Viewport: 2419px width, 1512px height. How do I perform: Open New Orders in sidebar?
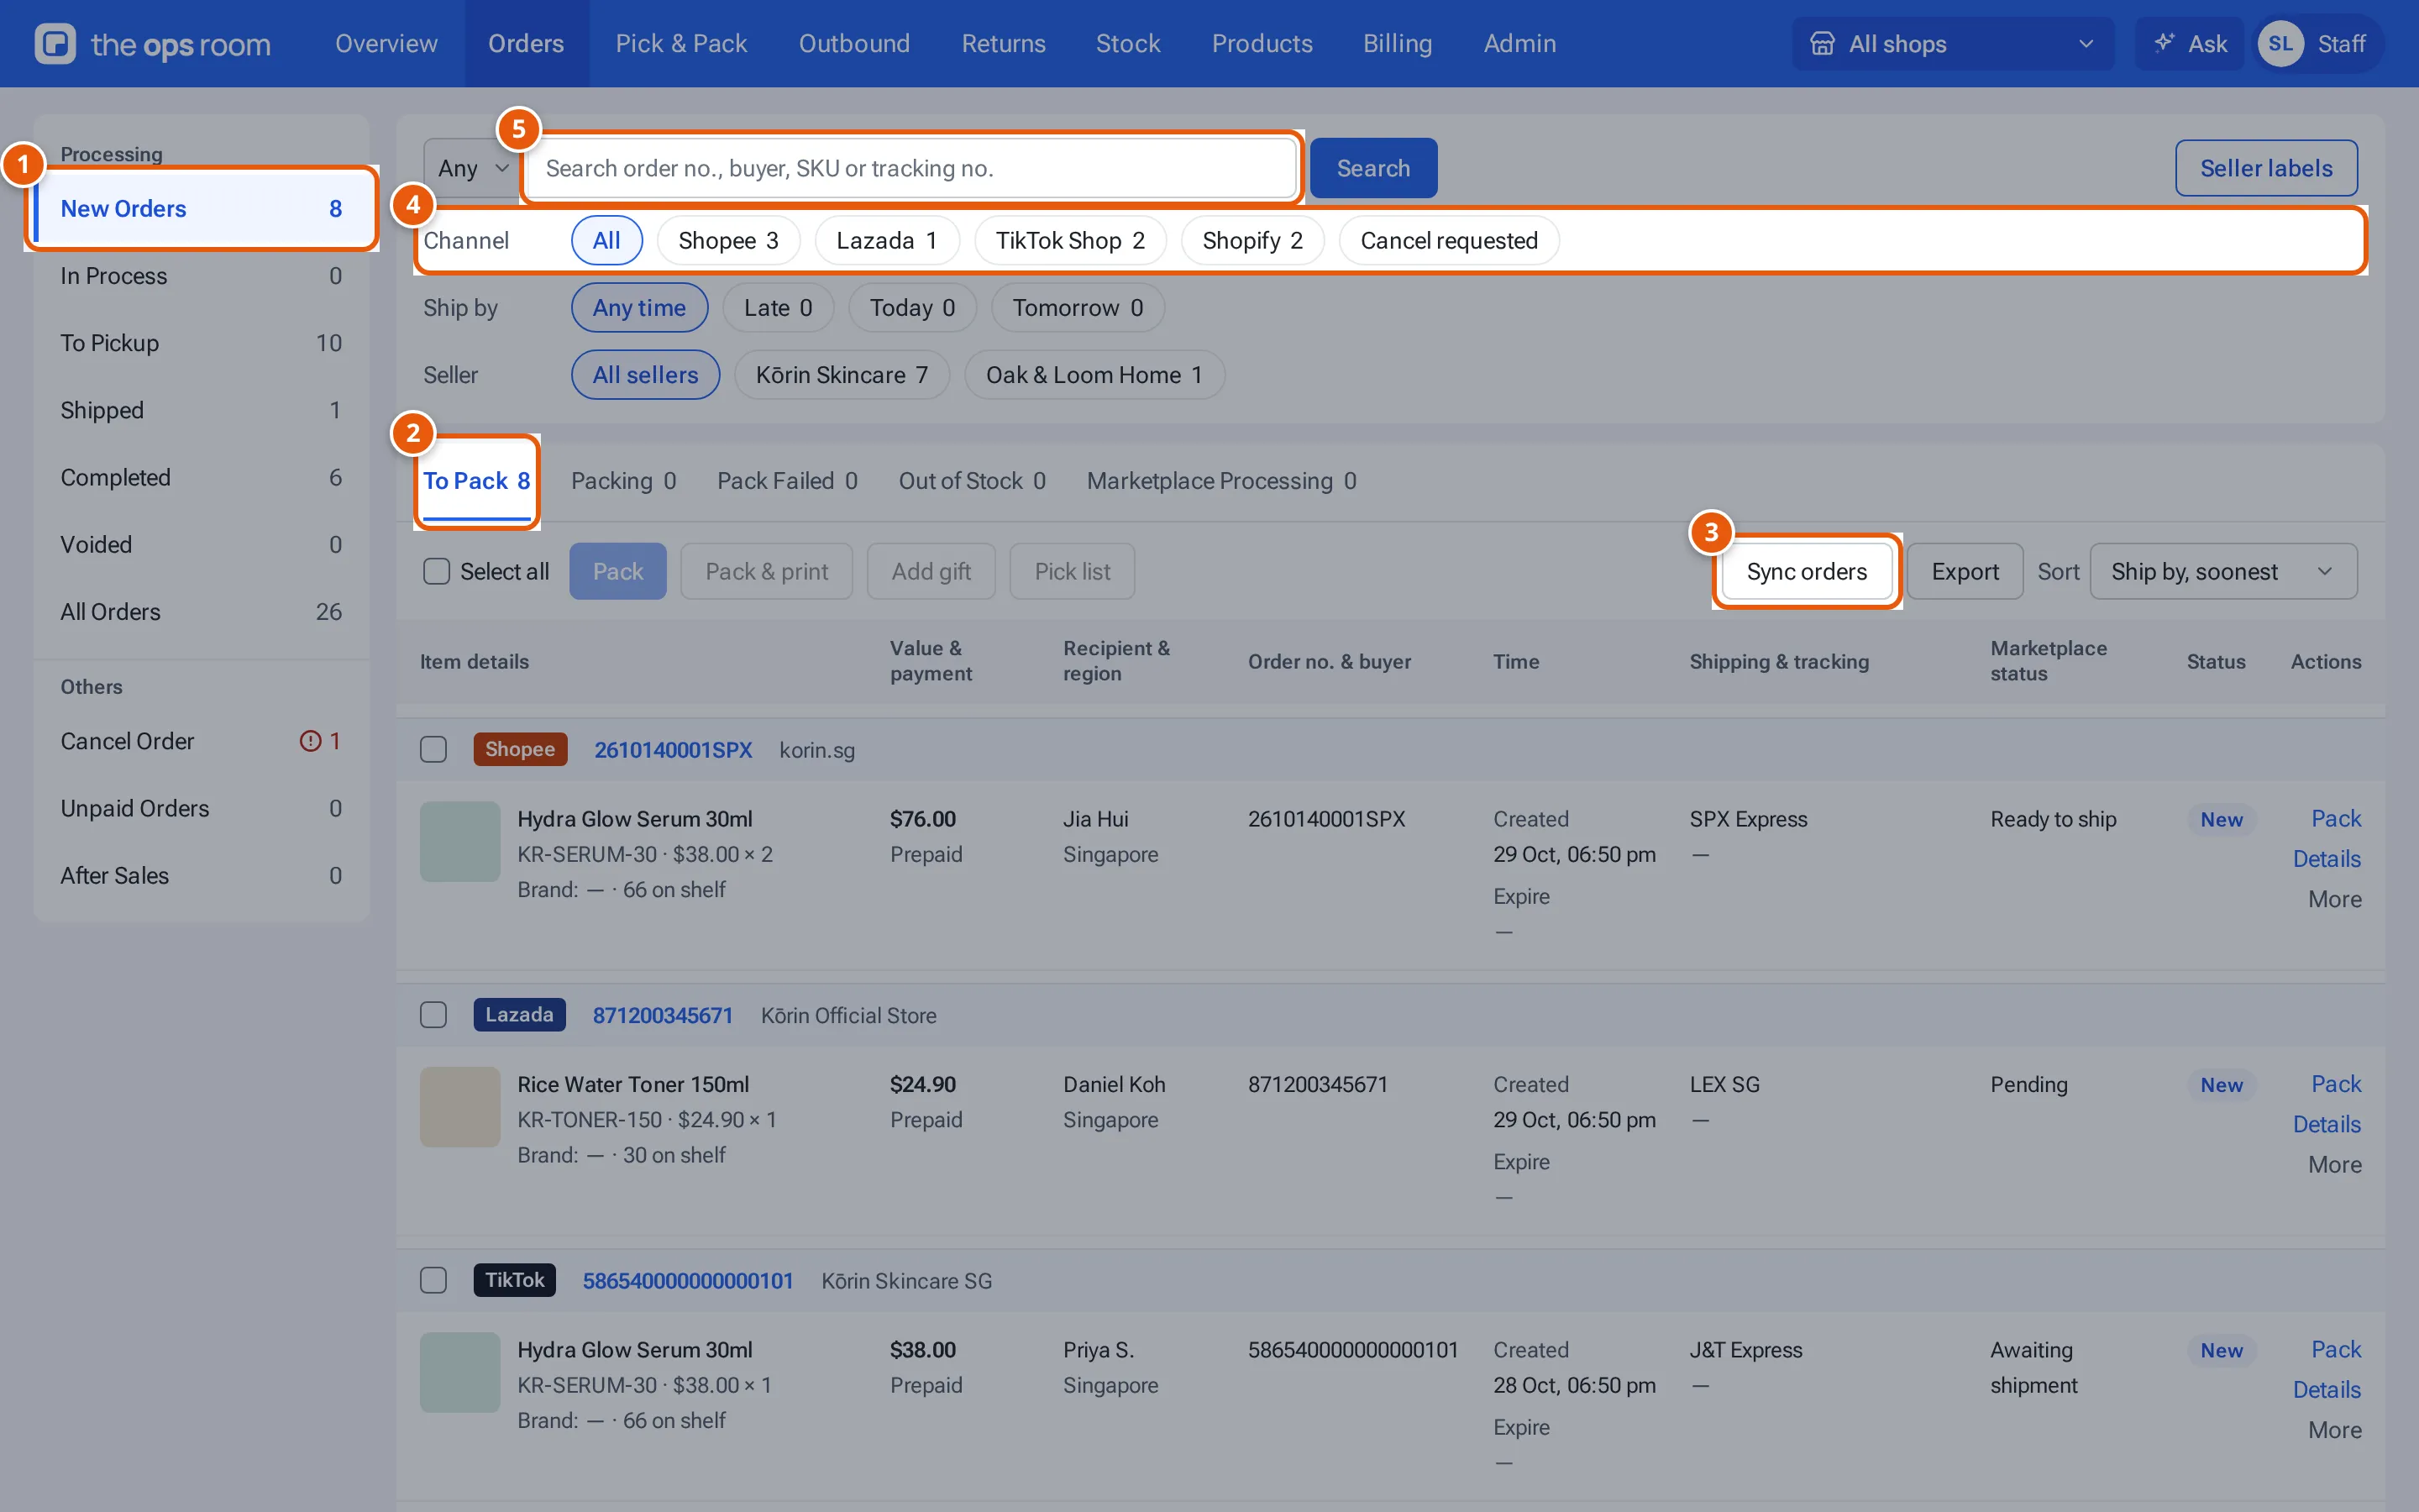coord(201,208)
